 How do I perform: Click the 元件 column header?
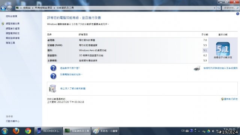(49, 34)
